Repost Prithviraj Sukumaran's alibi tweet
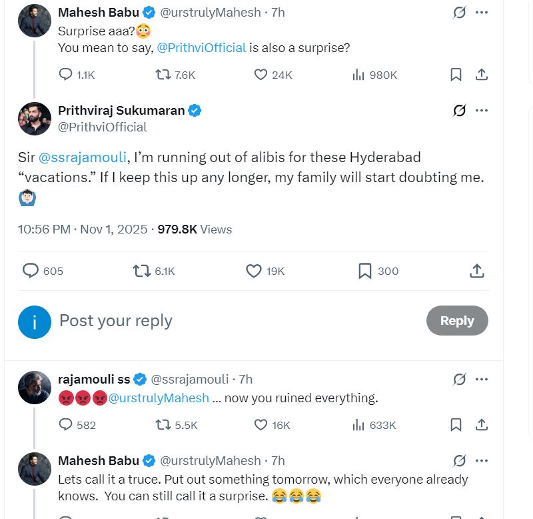 pyautogui.click(x=142, y=271)
